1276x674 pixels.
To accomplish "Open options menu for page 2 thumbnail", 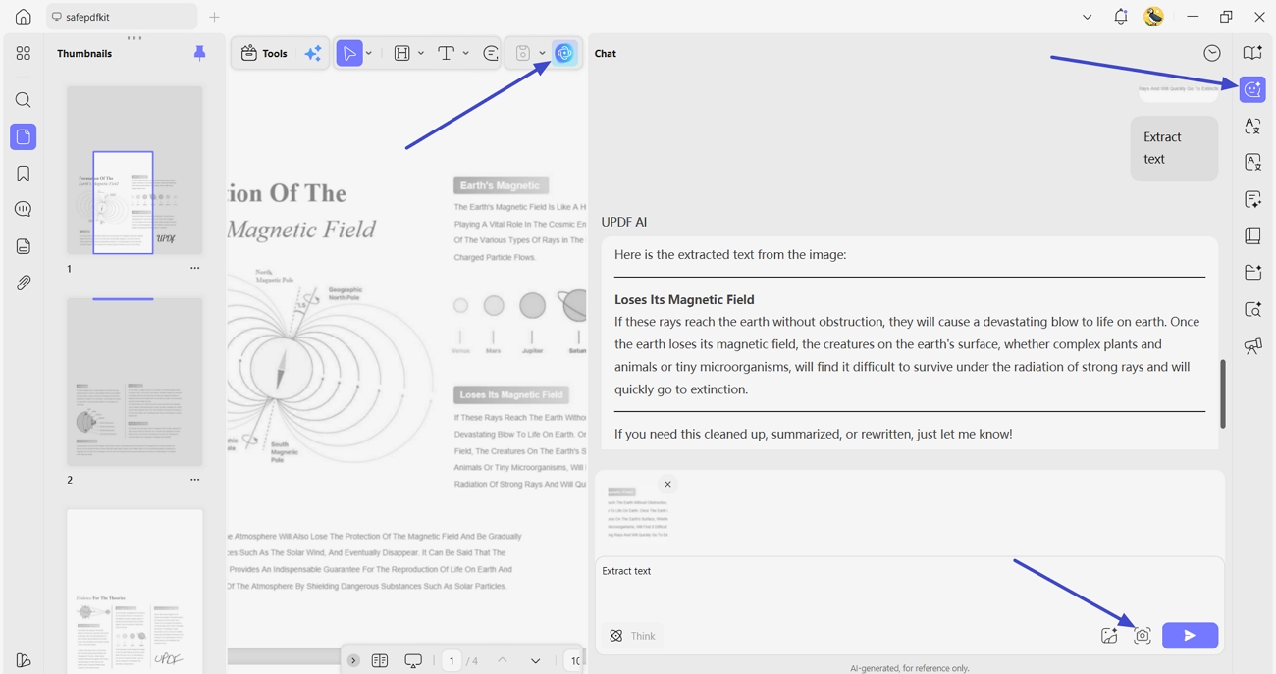I will [195, 480].
